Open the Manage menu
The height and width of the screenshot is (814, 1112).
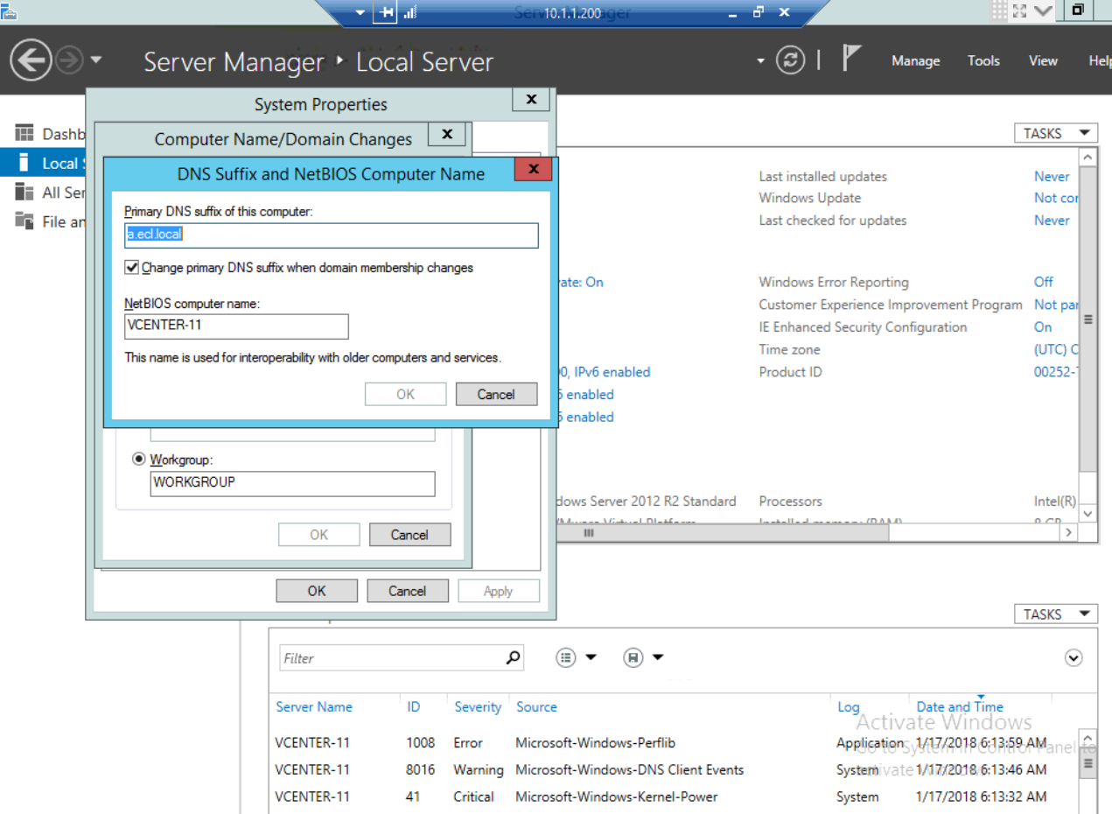click(x=915, y=60)
